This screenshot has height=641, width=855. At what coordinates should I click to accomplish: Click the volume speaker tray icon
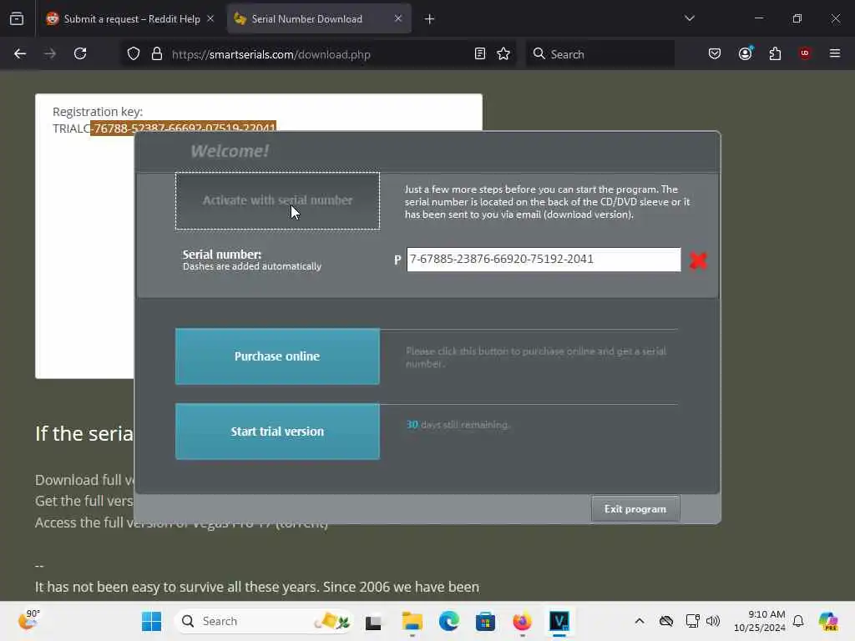pyautogui.click(x=713, y=621)
